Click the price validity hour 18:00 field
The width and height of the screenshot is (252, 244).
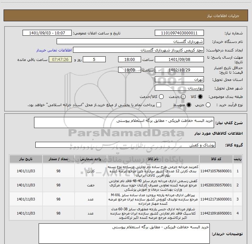pyautogui.click(x=130, y=70)
